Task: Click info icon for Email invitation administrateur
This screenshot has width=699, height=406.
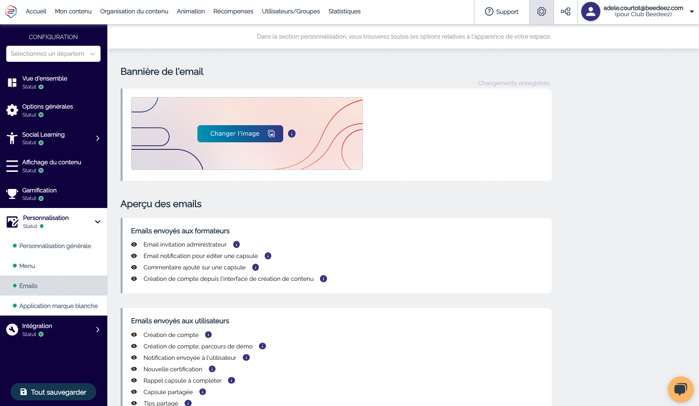Action: point(236,245)
